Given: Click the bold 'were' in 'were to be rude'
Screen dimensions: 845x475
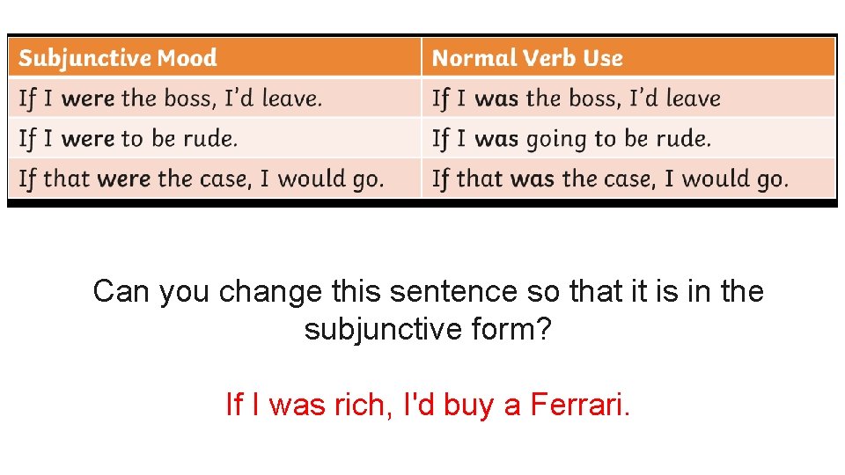Looking at the screenshot, I should coord(88,140).
